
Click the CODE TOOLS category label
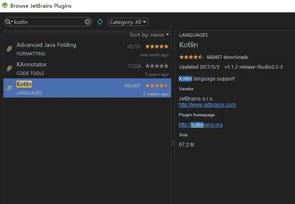coord(31,73)
